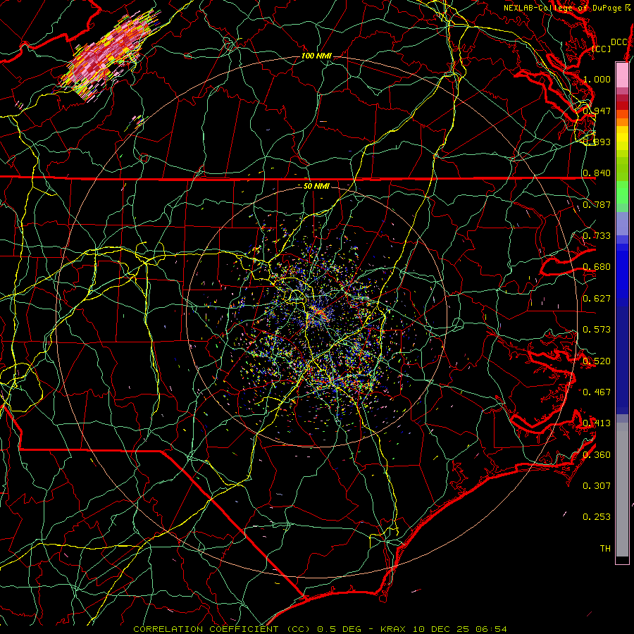Select the 0.307 scale value
This screenshot has width=634, height=634.
click(597, 486)
